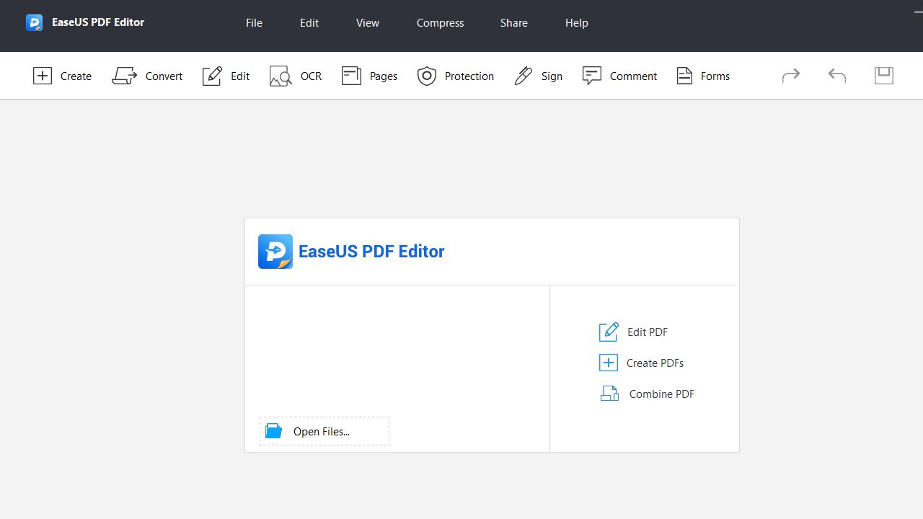Click the save floppy disk icon
Image resolution: width=923 pixels, height=519 pixels.
884,75
